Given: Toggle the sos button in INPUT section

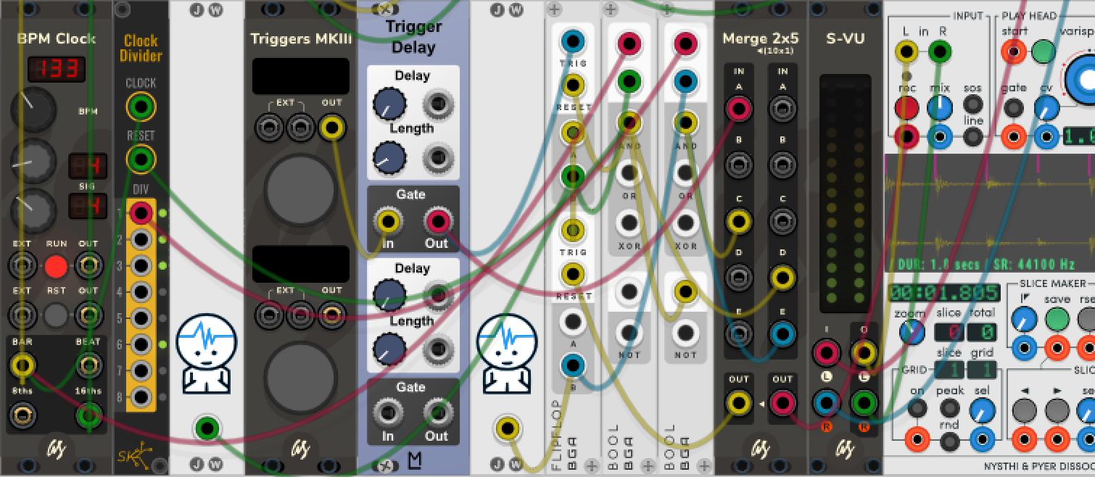Looking at the screenshot, I should (x=973, y=104).
